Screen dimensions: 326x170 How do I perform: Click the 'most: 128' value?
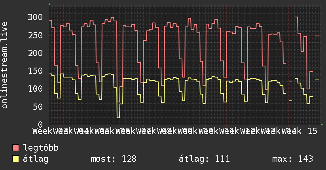click(x=114, y=159)
